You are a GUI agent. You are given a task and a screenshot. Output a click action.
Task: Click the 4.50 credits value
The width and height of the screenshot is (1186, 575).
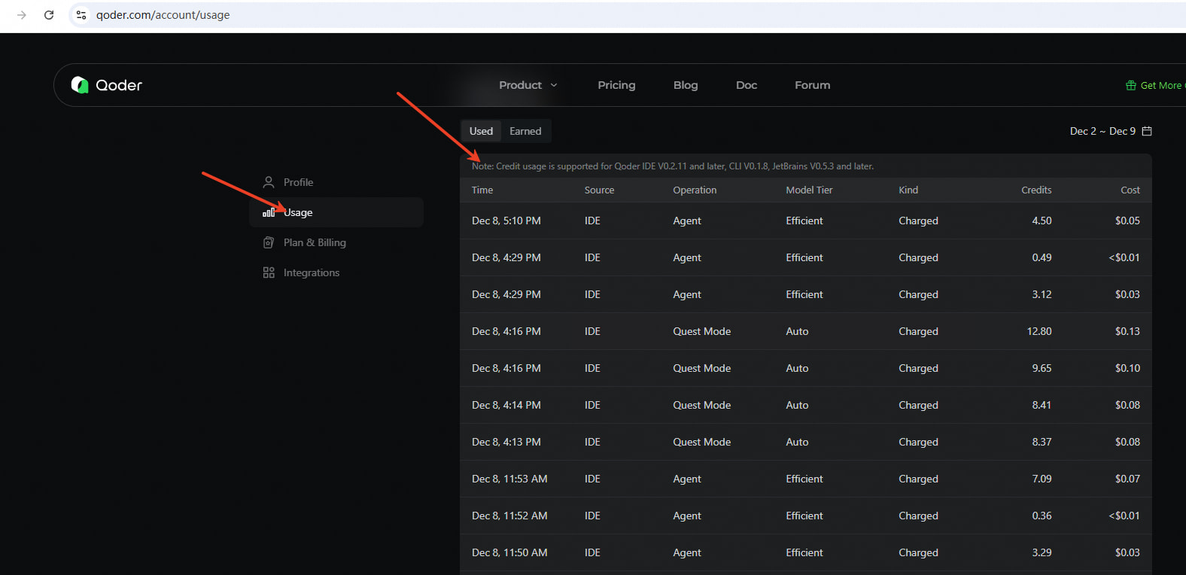pos(1042,221)
